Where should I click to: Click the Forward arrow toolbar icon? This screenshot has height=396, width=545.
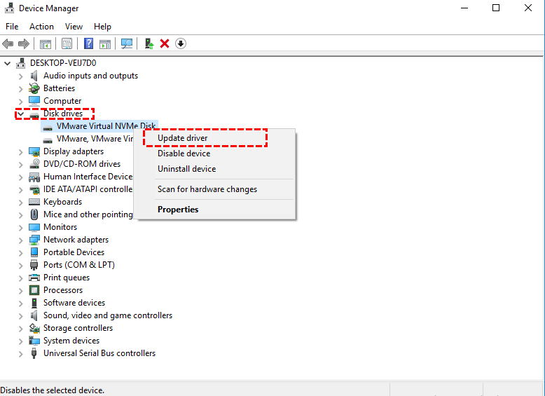(x=24, y=44)
